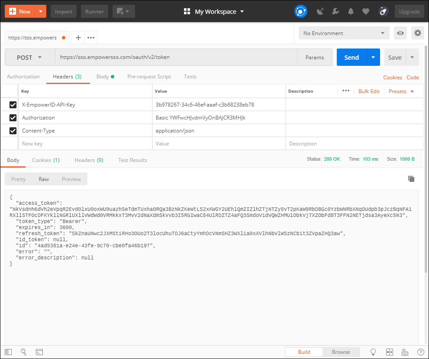
Task: Open the settings wrench icon
Action: click(335, 12)
